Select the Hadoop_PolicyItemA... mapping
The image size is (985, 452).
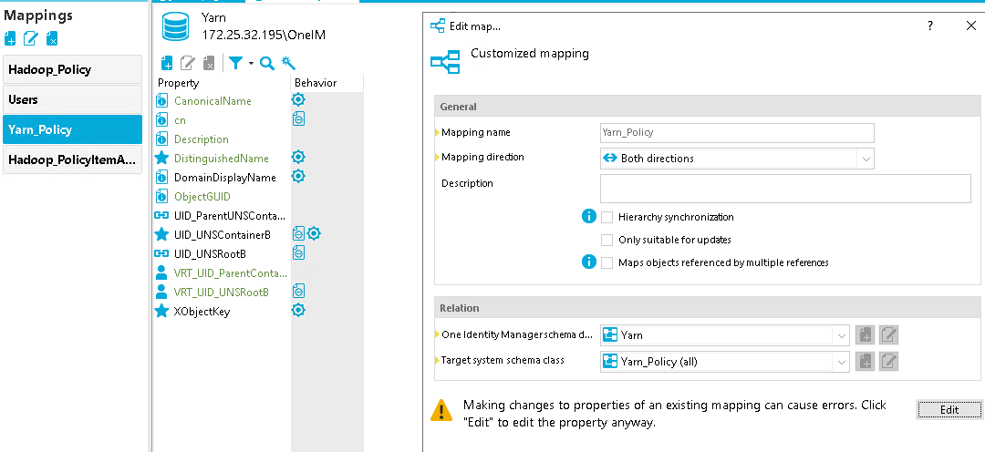pos(72,159)
